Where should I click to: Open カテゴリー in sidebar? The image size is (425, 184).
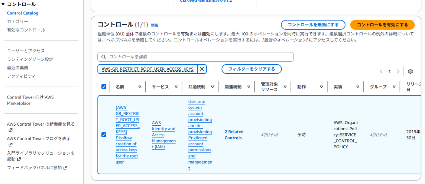(x=17, y=22)
